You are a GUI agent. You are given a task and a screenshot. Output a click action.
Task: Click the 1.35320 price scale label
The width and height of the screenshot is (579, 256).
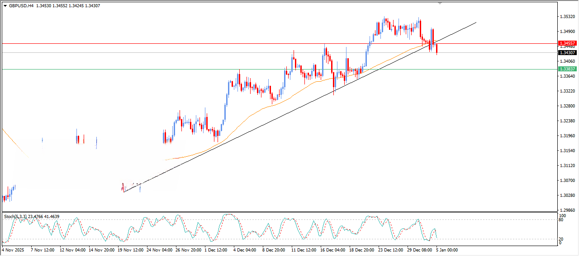tap(567, 17)
